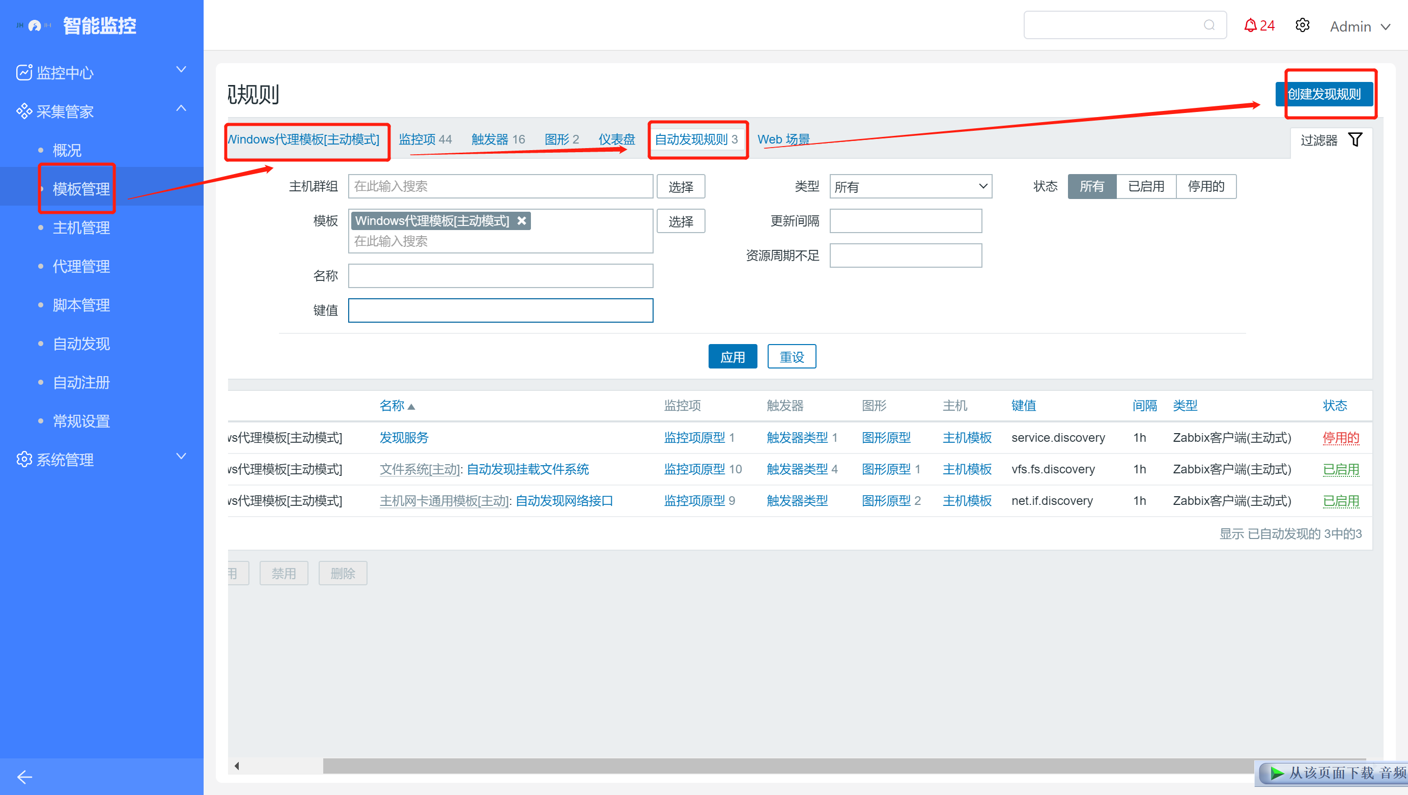
Task: Click horizontal scrollbar left arrow
Action: click(237, 765)
